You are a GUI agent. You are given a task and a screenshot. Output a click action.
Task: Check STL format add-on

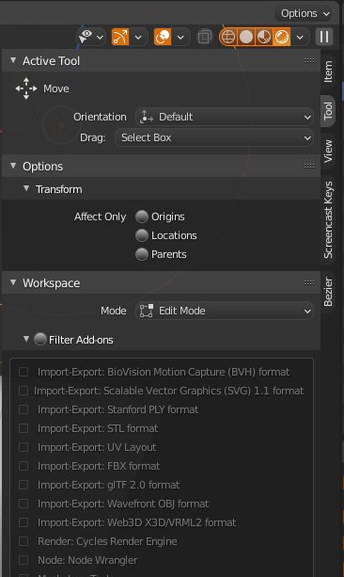23,428
